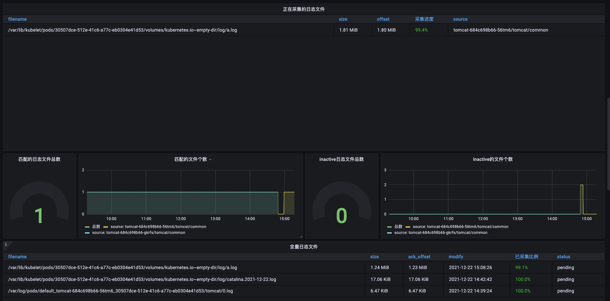Click the teal gkrfs legend marker in 匹配的文件个数

87,233
